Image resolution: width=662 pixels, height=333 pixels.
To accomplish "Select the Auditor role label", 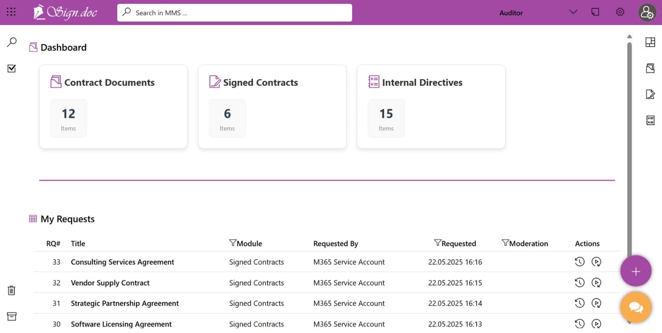I will [511, 13].
